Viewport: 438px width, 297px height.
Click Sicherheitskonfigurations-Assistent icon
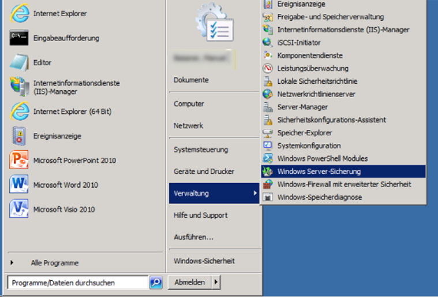[x=268, y=120]
